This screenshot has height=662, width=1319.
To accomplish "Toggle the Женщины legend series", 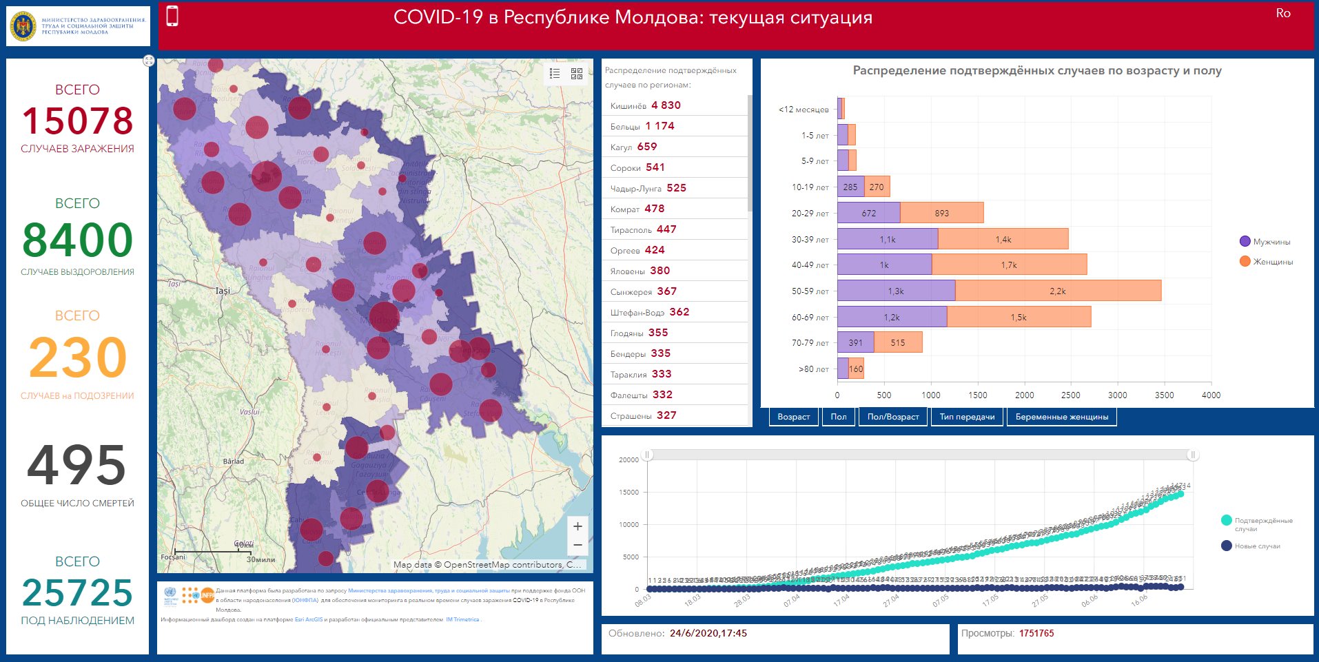I will pos(1266,262).
